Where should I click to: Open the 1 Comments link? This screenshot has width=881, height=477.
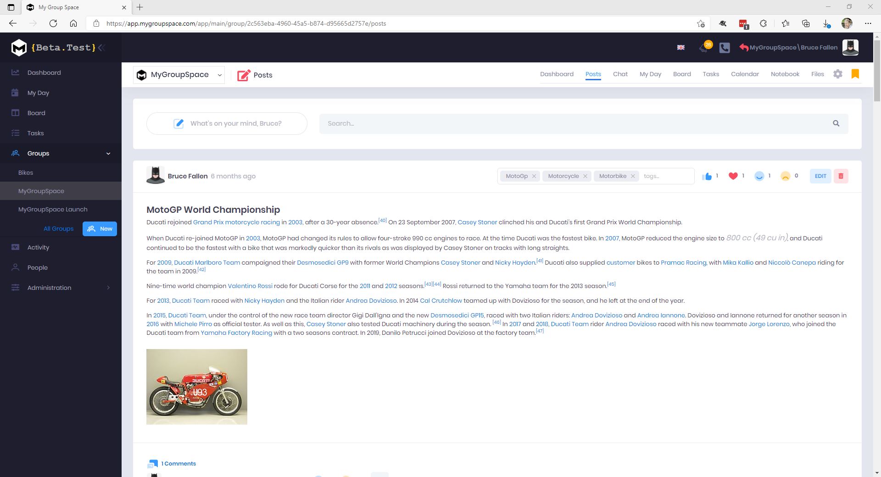click(178, 464)
